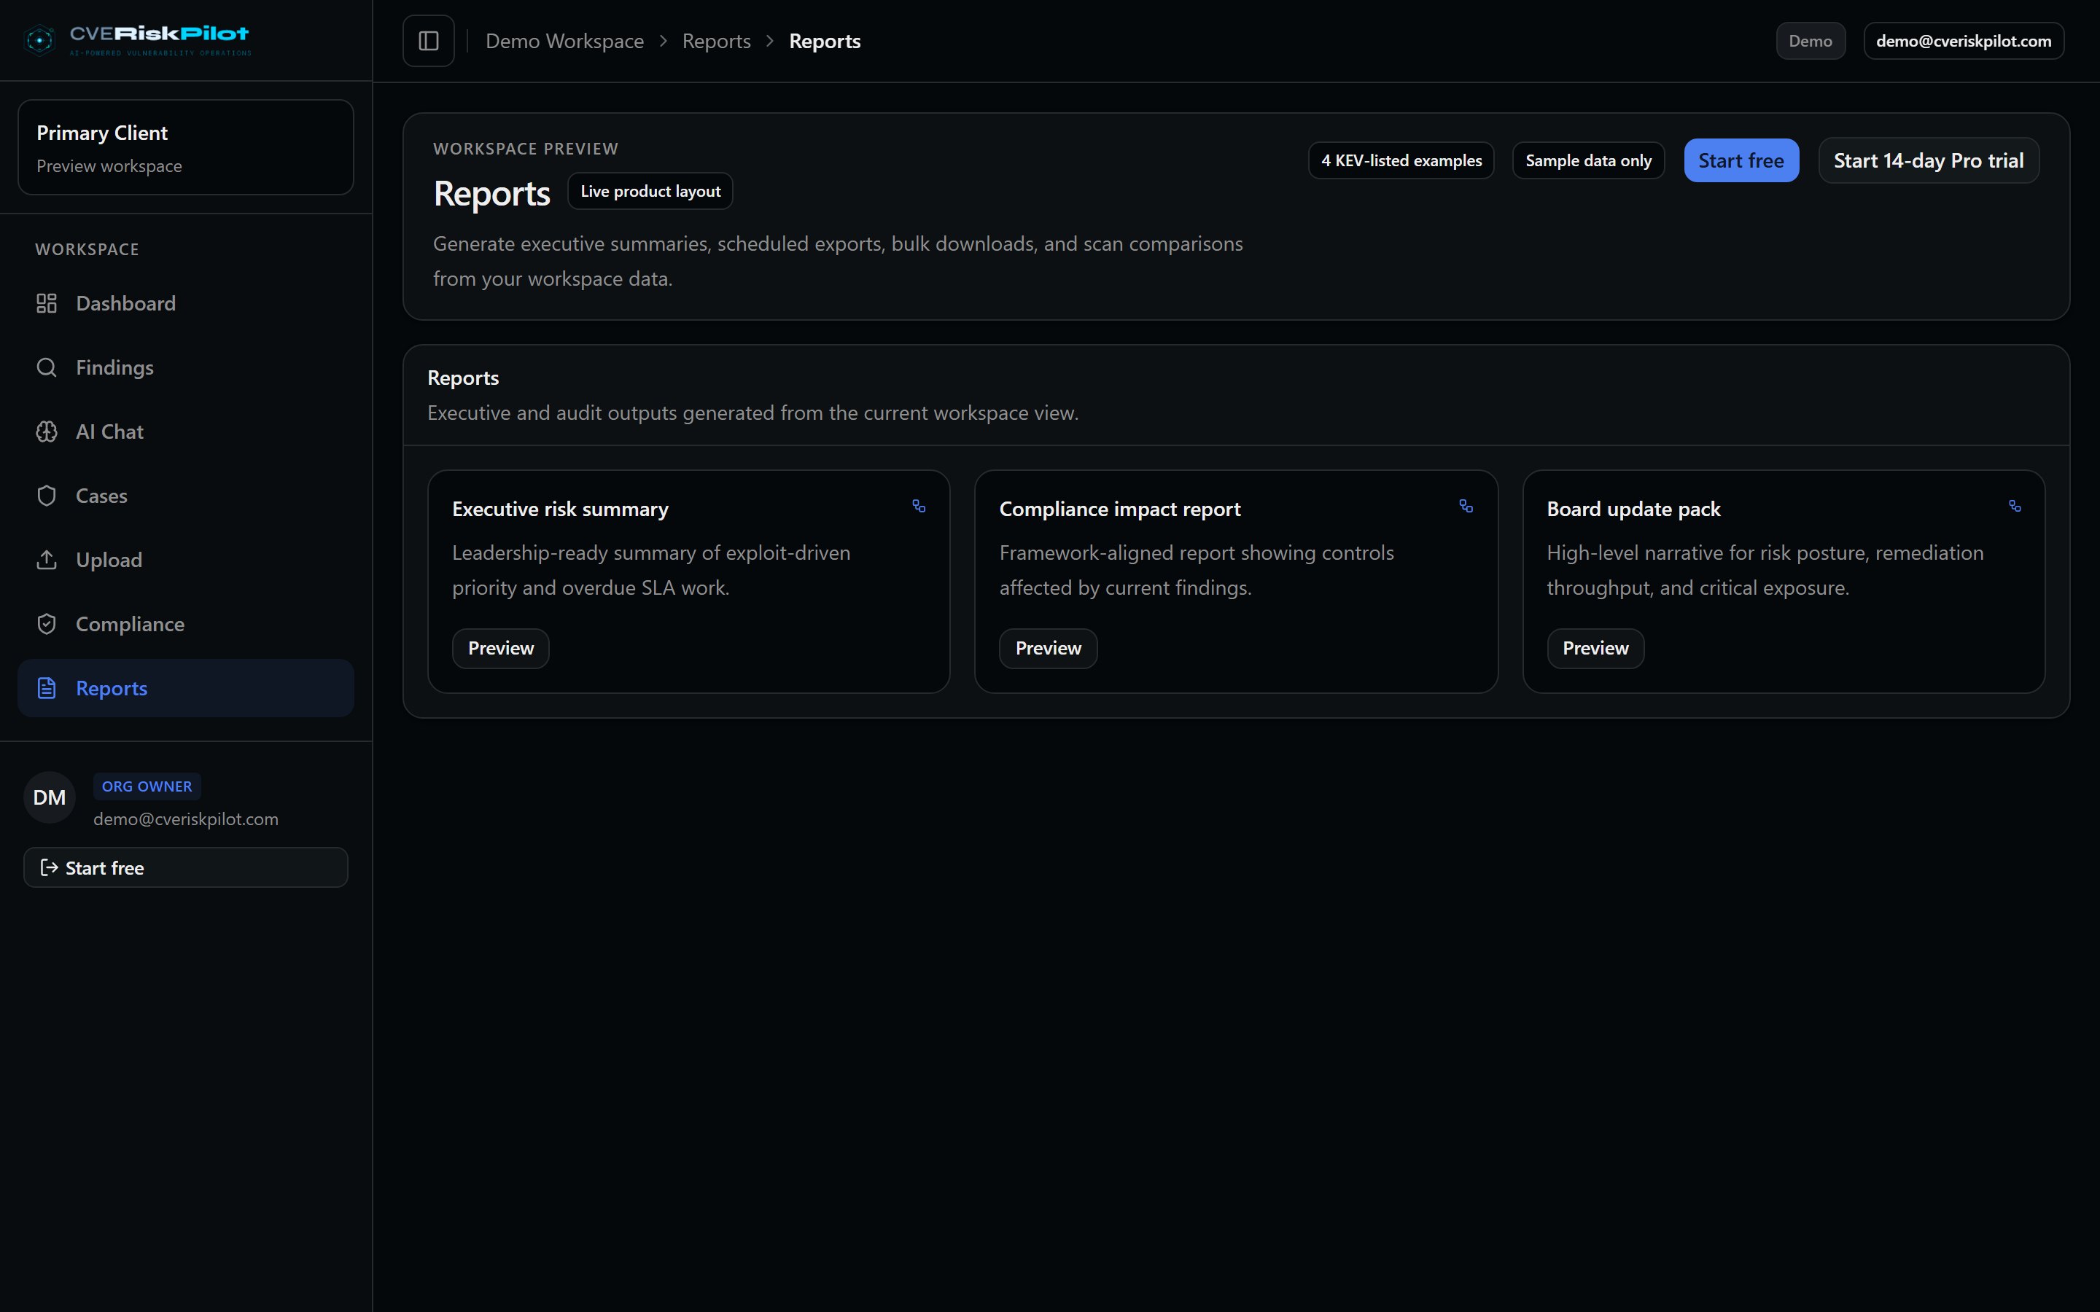
Task: Click the CVERiskPilot brand name text
Action: (159, 34)
